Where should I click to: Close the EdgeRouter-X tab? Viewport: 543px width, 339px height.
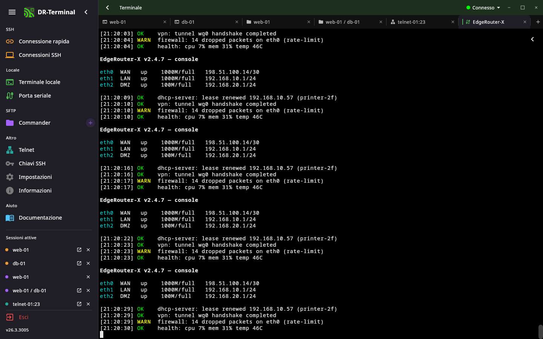click(525, 22)
